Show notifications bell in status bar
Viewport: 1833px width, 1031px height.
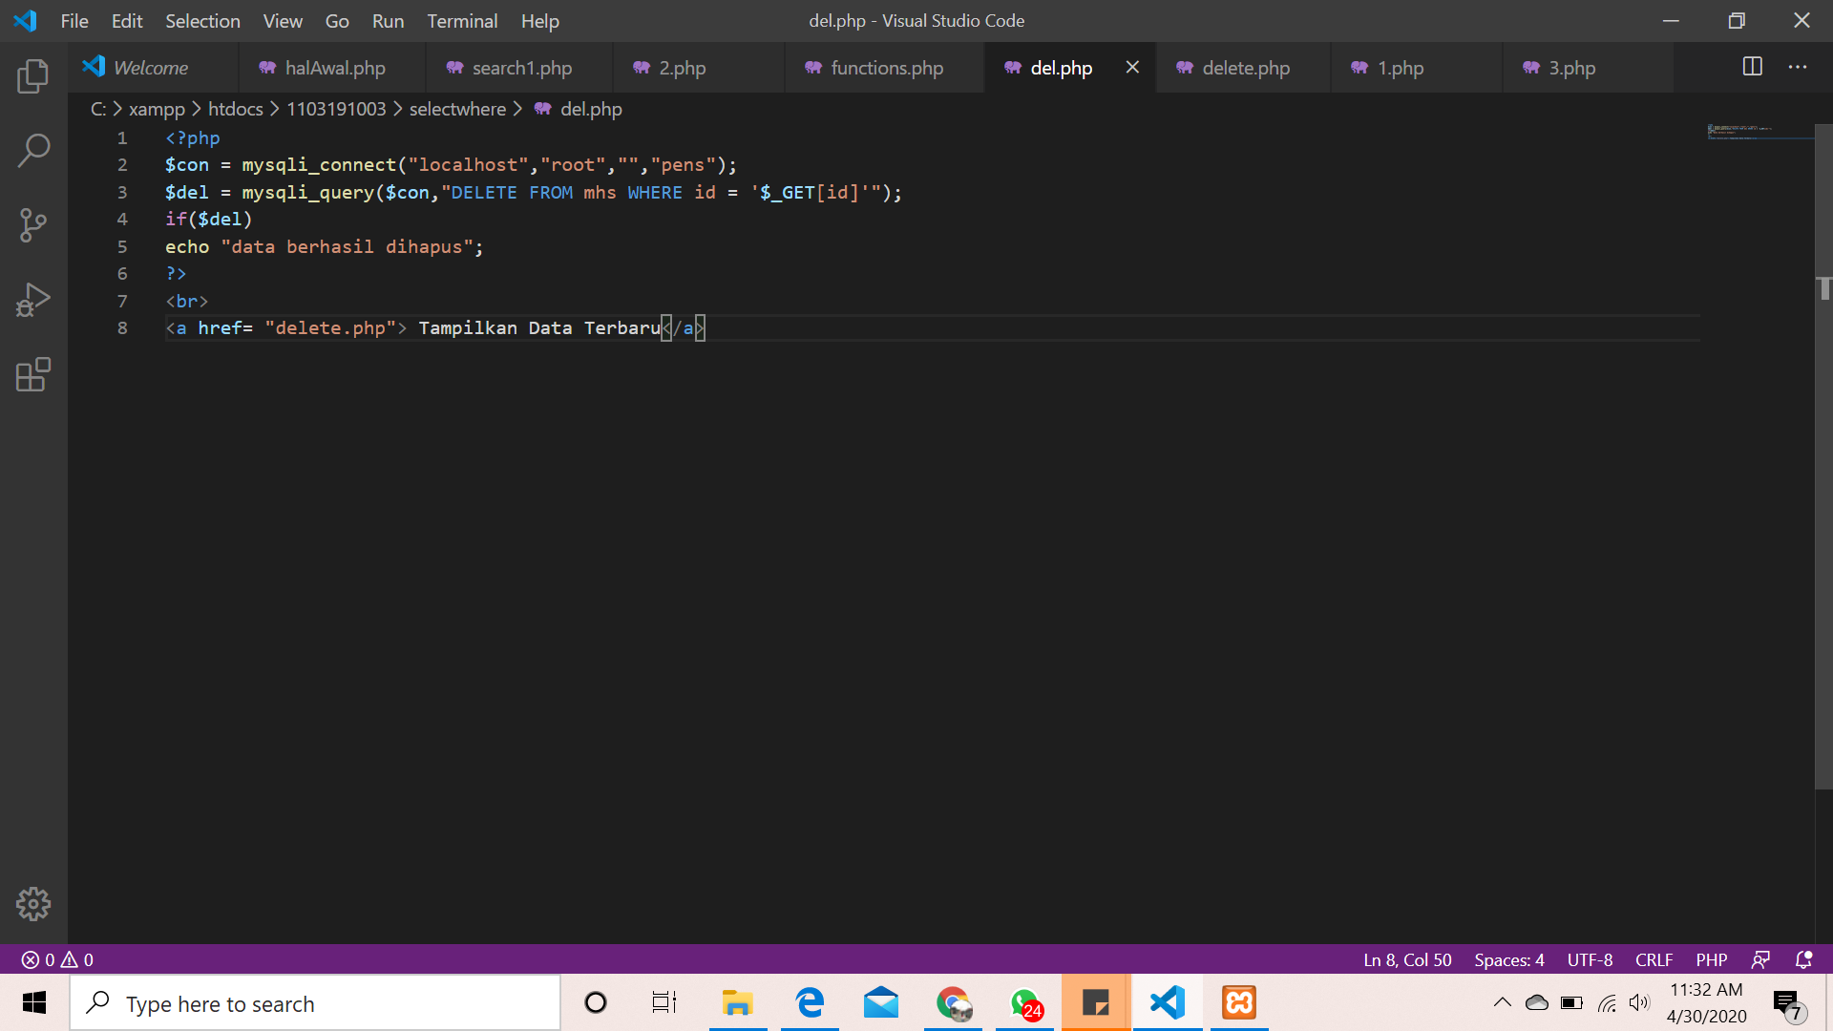(1803, 959)
